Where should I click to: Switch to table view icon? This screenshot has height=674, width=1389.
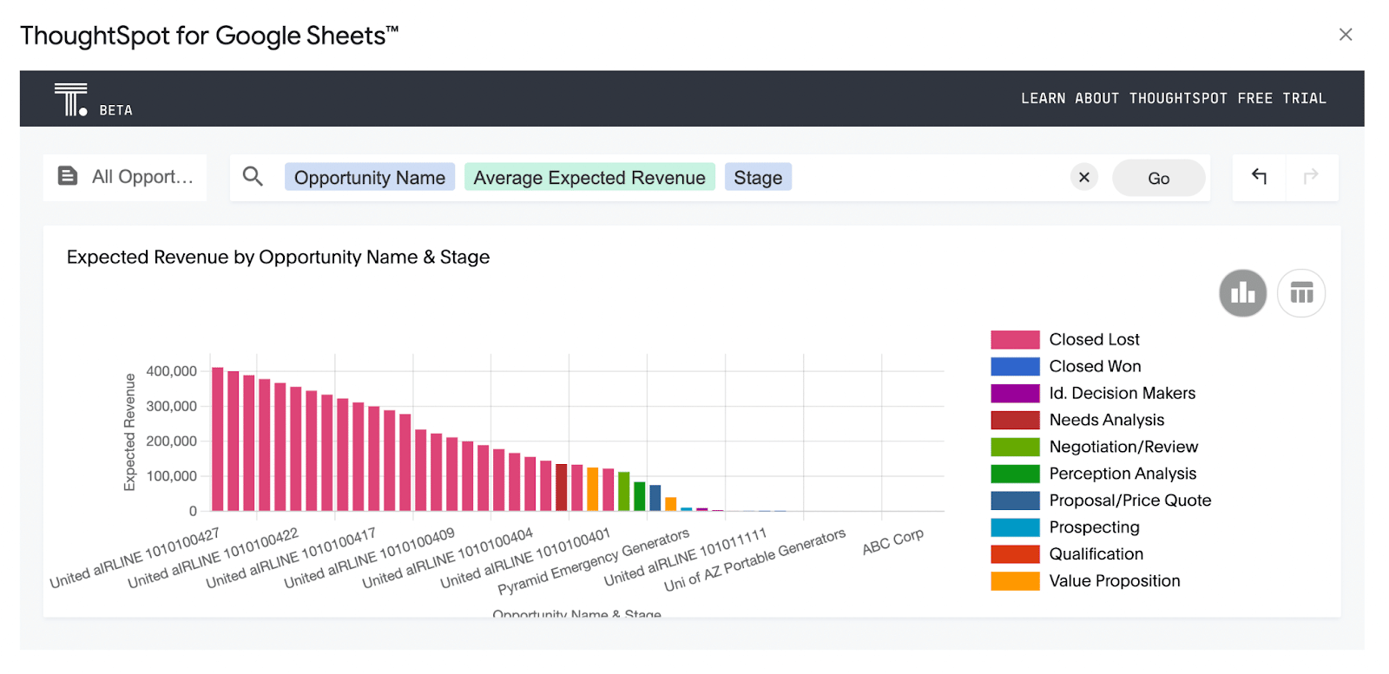point(1301,293)
